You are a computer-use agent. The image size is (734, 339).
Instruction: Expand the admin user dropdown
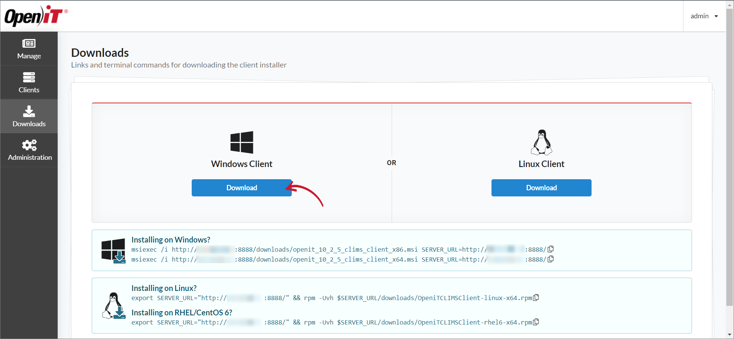click(x=704, y=16)
